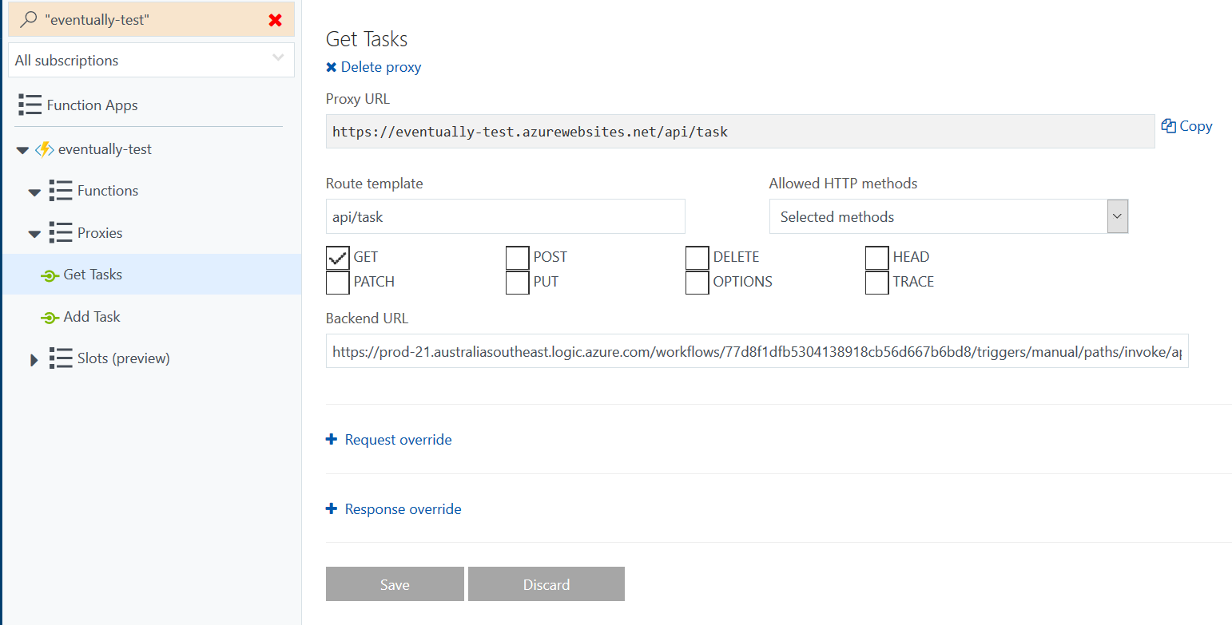Clear the search with the red X
Viewport: 1232px width, 625px height.
point(276,20)
